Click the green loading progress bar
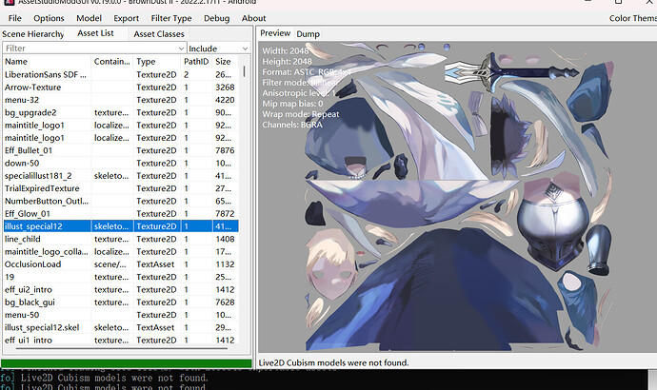The image size is (657, 390). (x=126, y=363)
